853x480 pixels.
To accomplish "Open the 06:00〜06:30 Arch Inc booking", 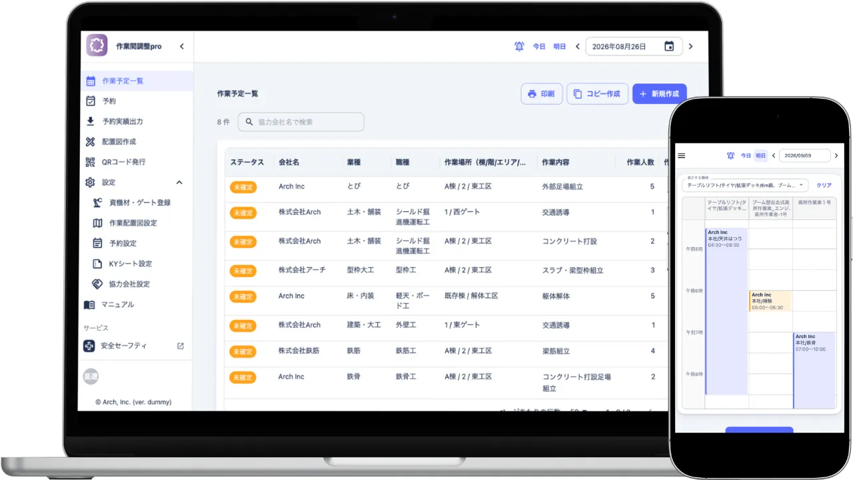I will click(x=771, y=301).
